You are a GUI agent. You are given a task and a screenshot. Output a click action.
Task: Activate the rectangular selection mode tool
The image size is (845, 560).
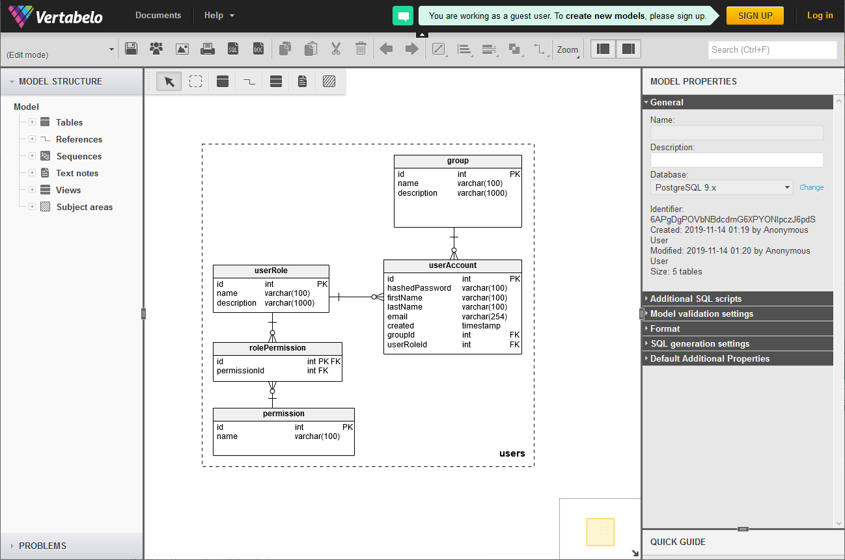(195, 81)
